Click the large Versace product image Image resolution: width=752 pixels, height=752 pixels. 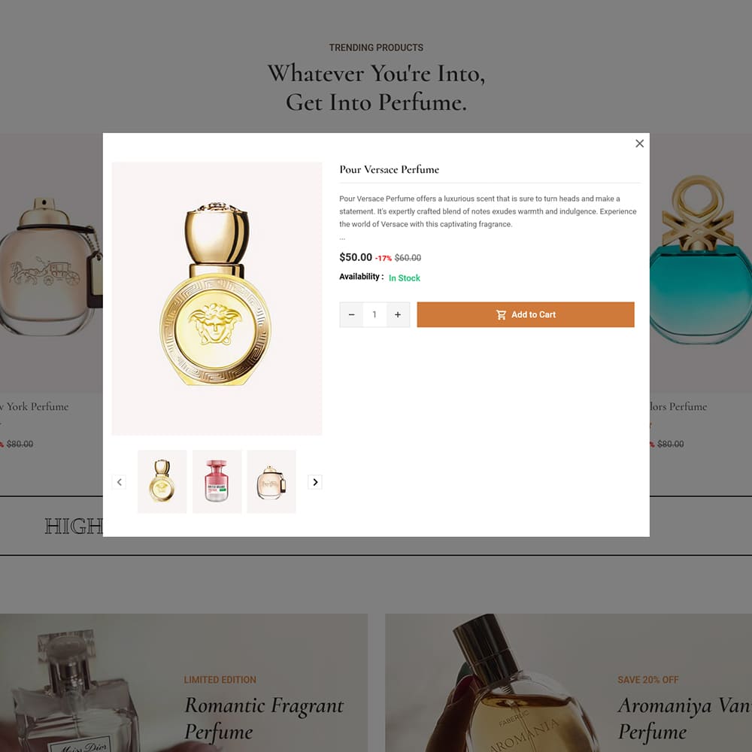[x=217, y=299]
